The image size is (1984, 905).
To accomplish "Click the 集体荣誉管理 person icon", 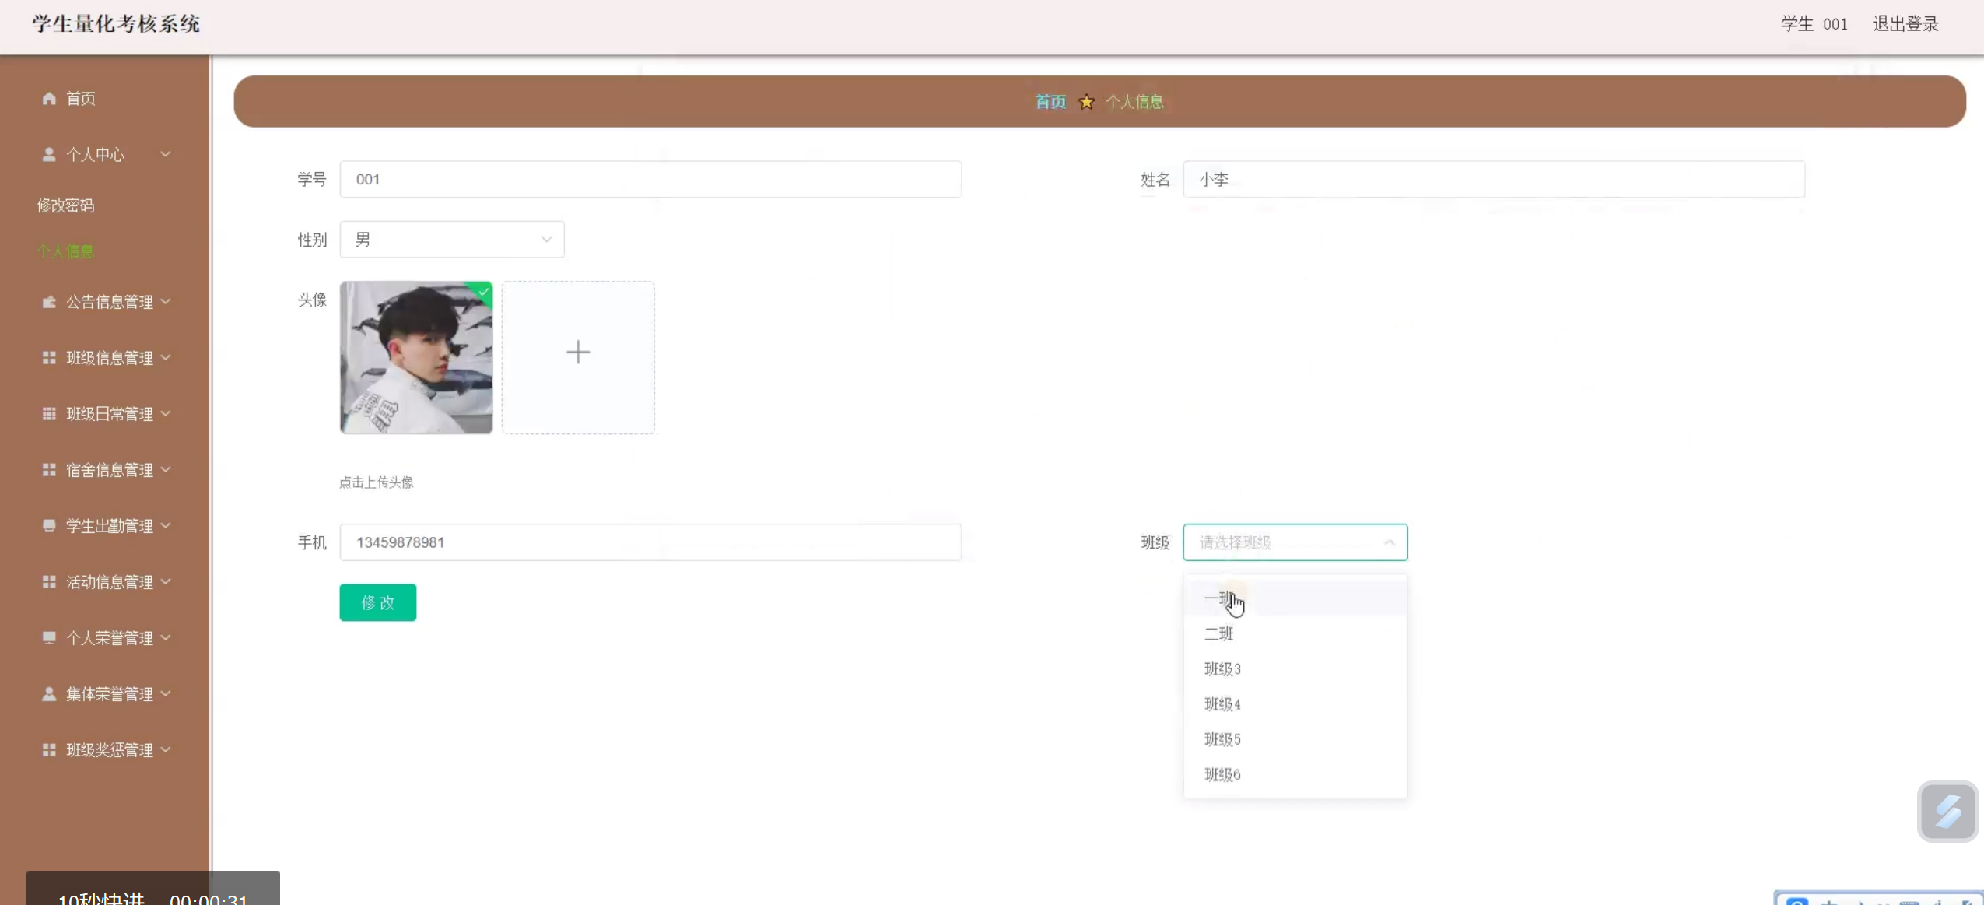I will click(x=49, y=694).
